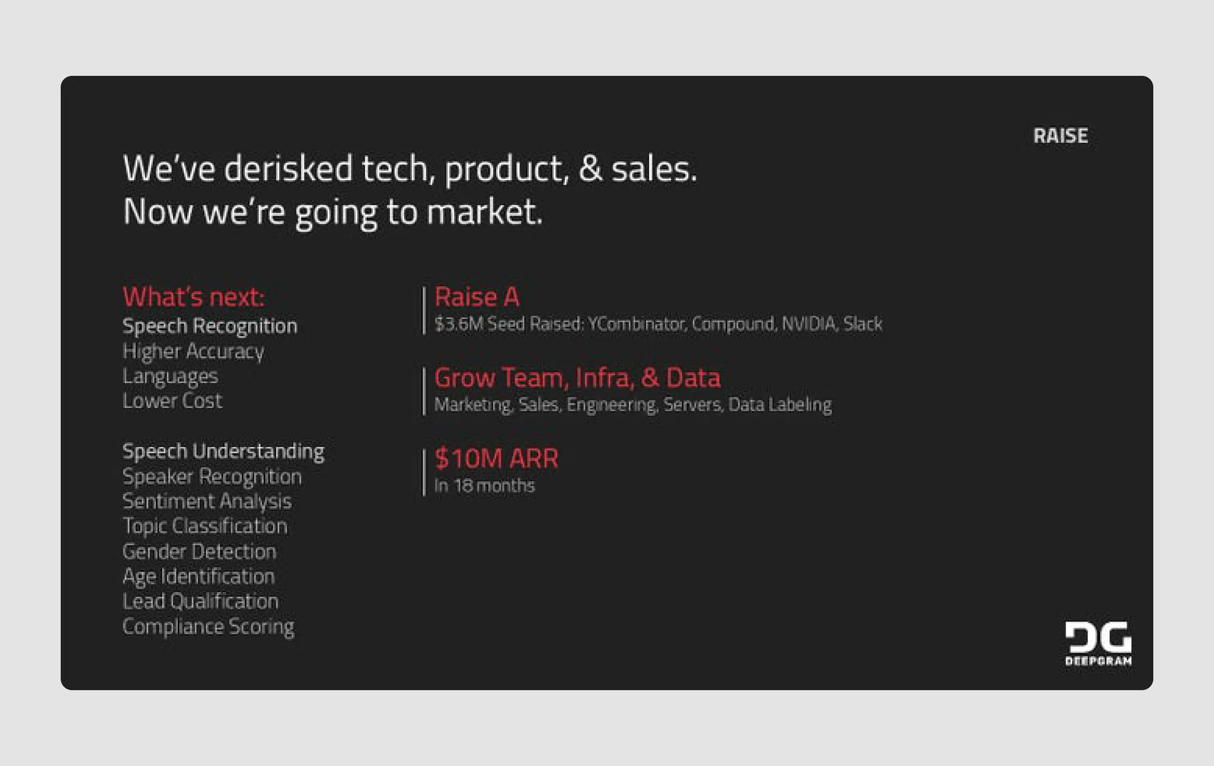This screenshot has width=1214, height=766.
Task: Toggle the 'Speech Recognition' section
Action: pos(210,325)
